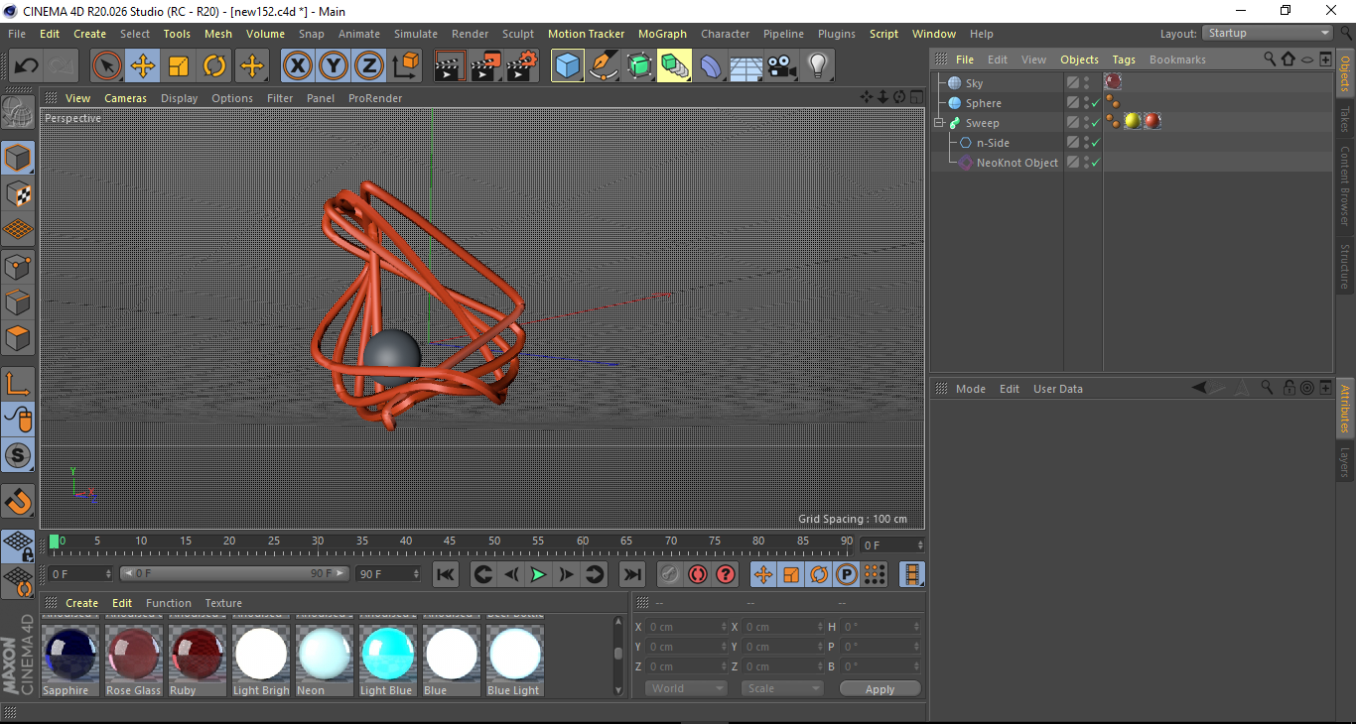Open the MoGraph menu
1356x724 pixels.
(662, 34)
